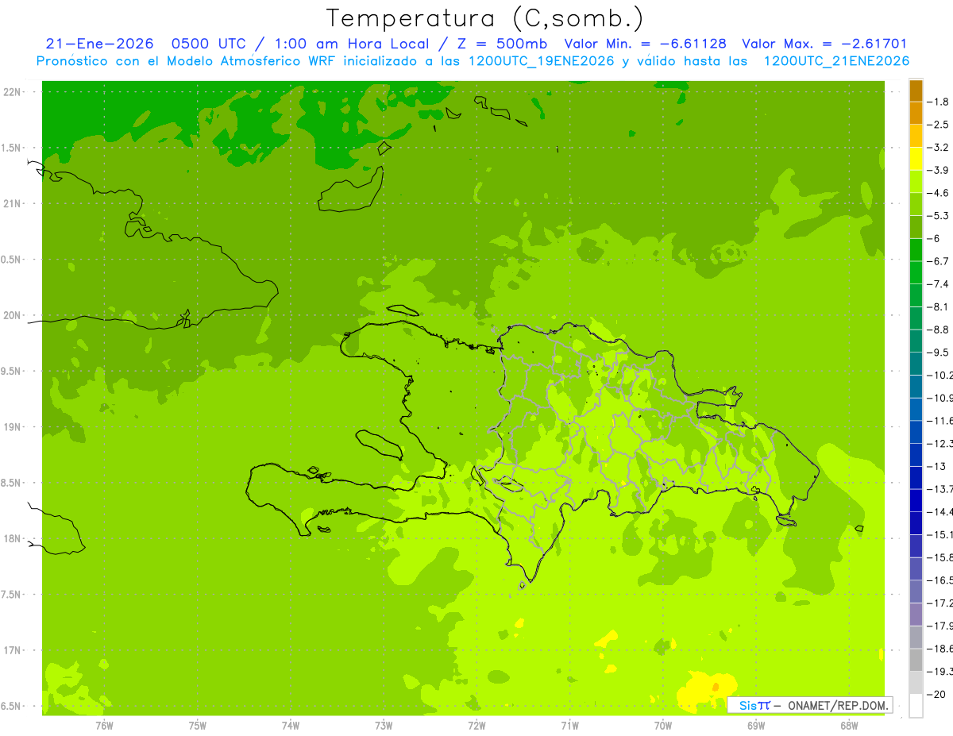This screenshot has height=736, width=953.
Task: Click the '20N' latitude label
Action: 13,315
